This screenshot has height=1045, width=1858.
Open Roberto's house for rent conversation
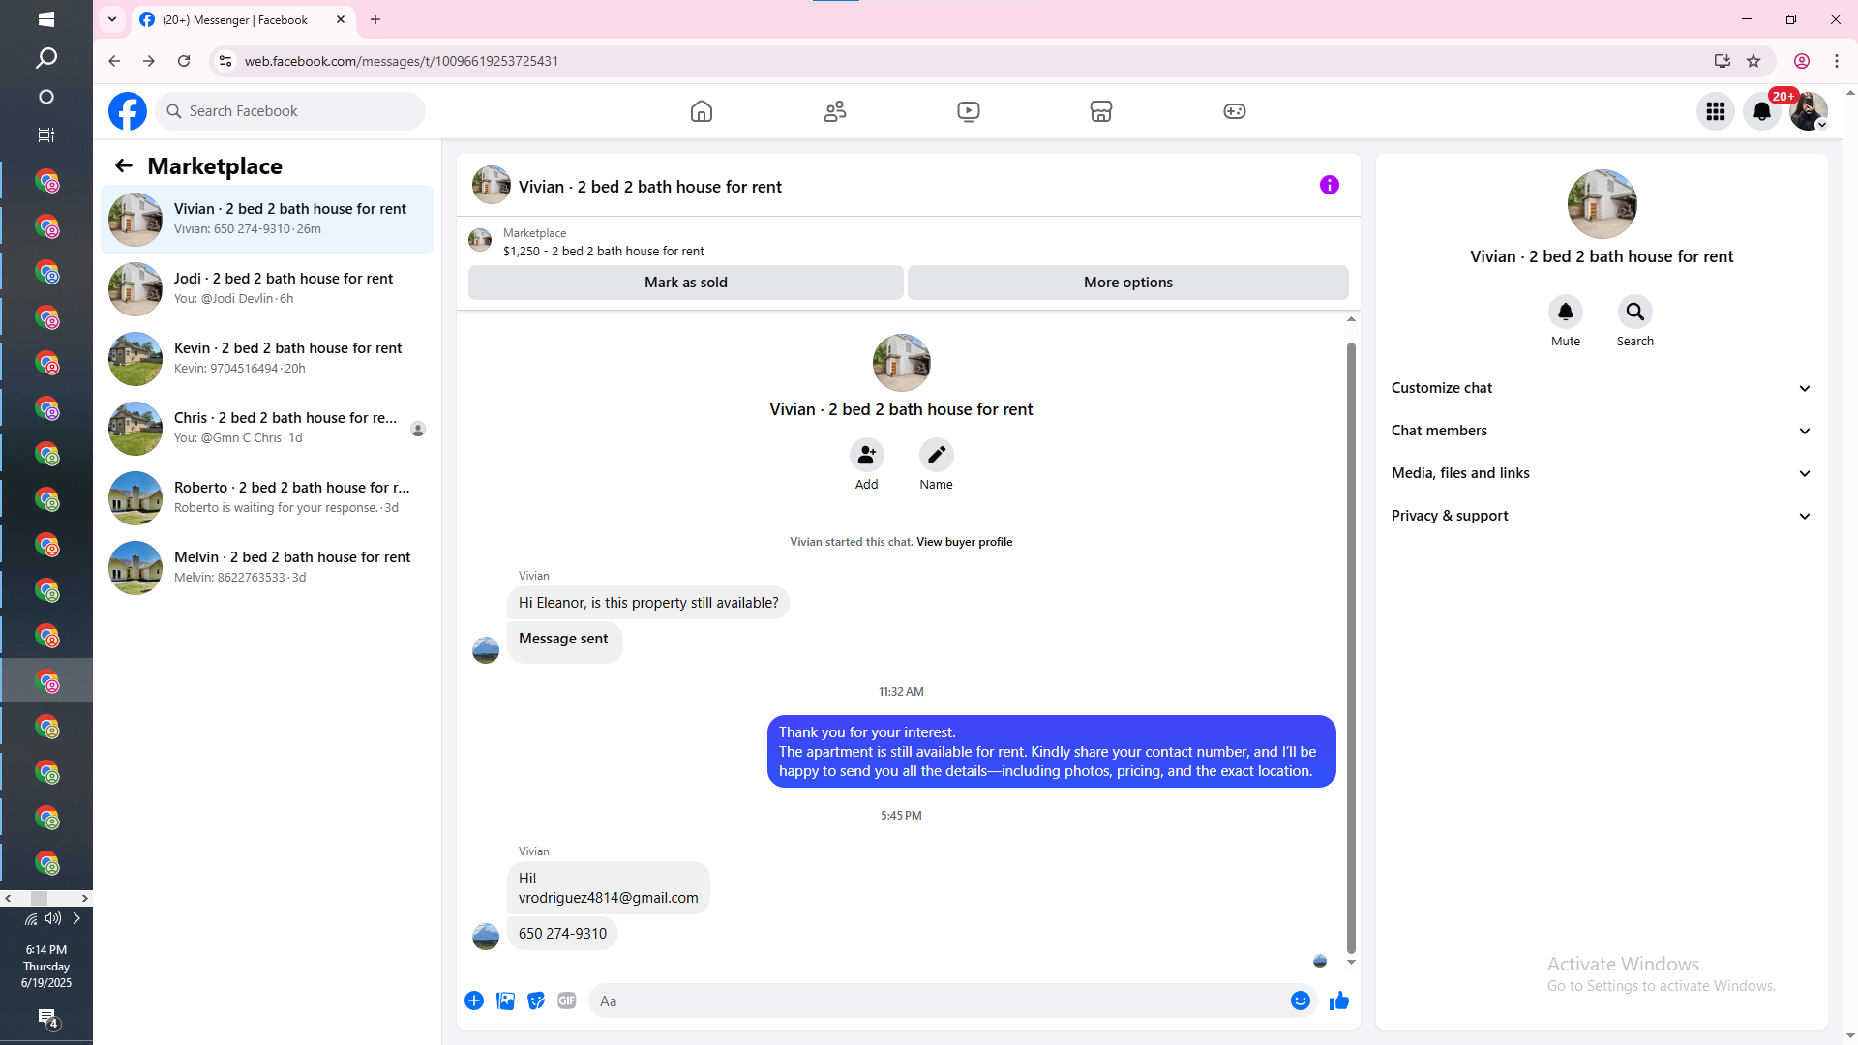point(267,498)
